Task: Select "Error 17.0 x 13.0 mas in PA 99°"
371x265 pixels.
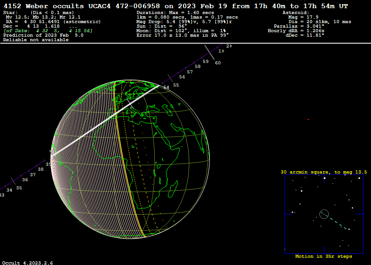Action: coord(183,35)
